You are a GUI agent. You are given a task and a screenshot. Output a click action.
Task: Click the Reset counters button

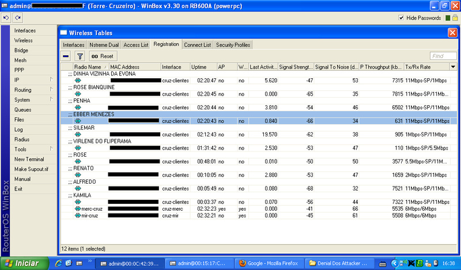(103, 56)
